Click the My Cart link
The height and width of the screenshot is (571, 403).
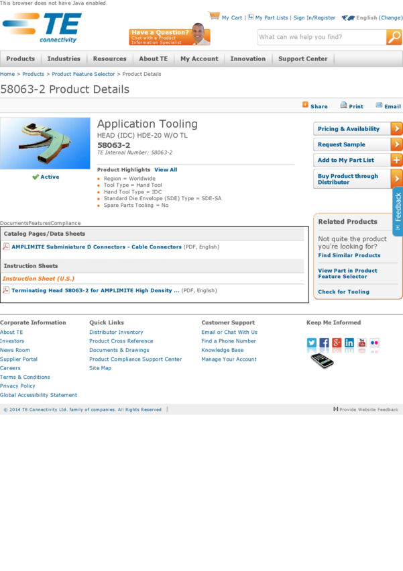(x=232, y=17)
